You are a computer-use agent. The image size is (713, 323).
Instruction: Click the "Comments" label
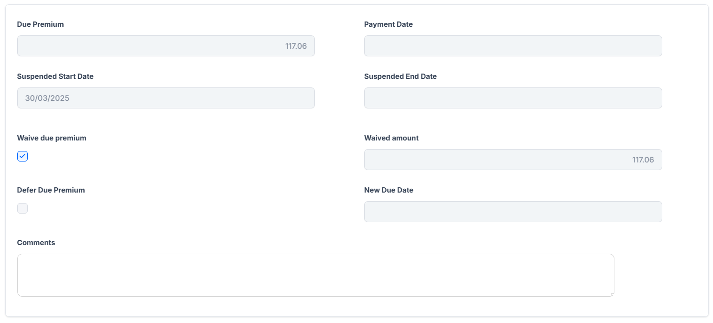[x=36, y=243]
